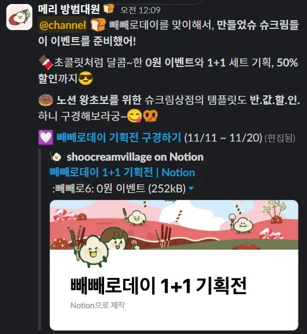Click the donut emoji
The width and height of the screenshot is (307, 334).
pyautogui.click(x=46, y=100)
